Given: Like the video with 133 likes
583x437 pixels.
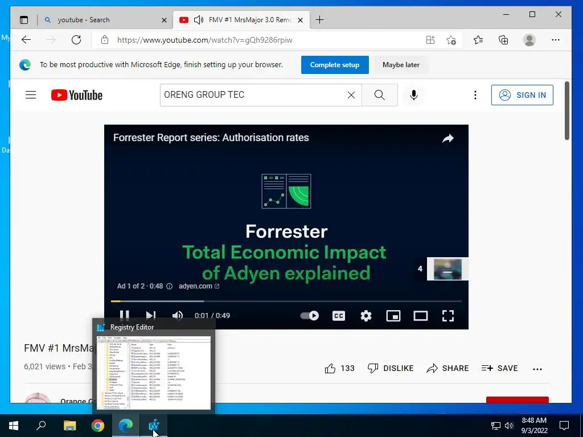Looking at the screenshot, I should click(x=339, y=368).
